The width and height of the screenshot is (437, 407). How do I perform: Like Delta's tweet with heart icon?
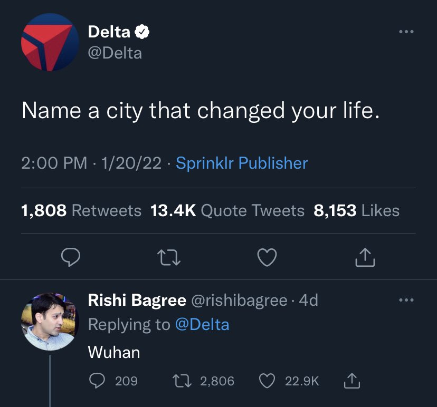click(x=267, y=257)
